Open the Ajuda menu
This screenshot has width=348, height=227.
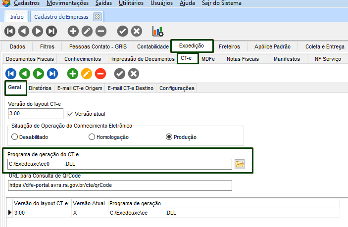(187, 3)
